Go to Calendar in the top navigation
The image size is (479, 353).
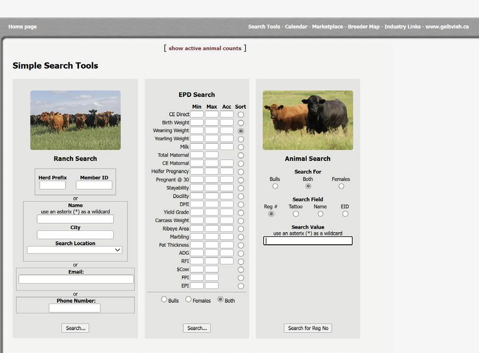[296, 26]
